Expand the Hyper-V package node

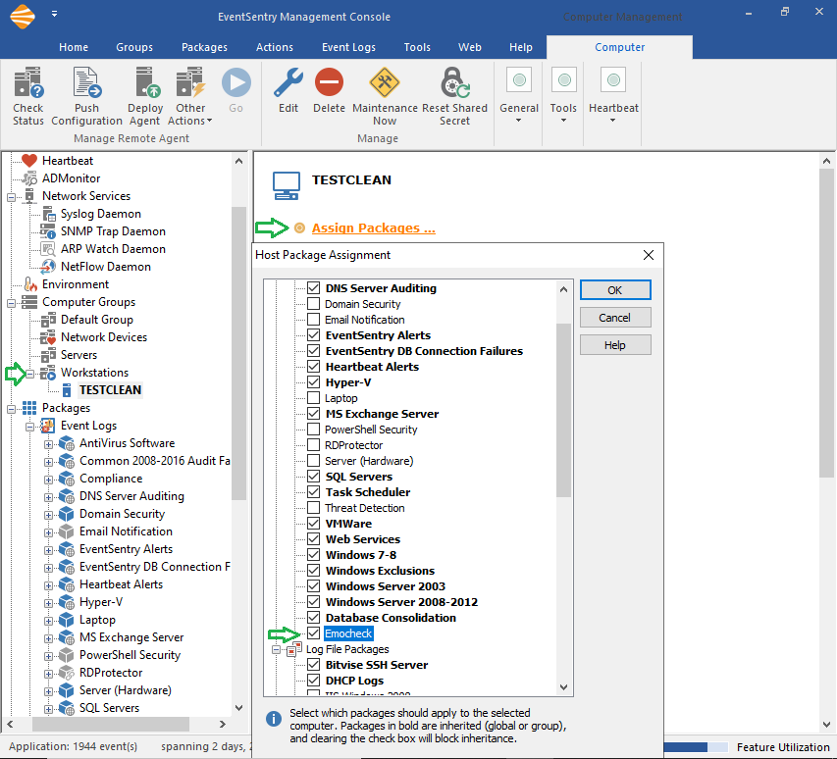click(49, 603)
